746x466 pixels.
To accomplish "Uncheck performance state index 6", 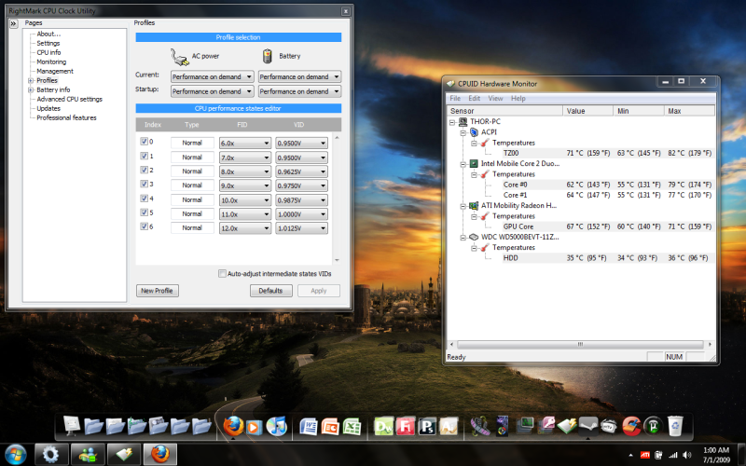I will tap(145, 226).
